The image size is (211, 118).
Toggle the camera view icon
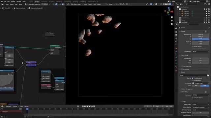172,24
